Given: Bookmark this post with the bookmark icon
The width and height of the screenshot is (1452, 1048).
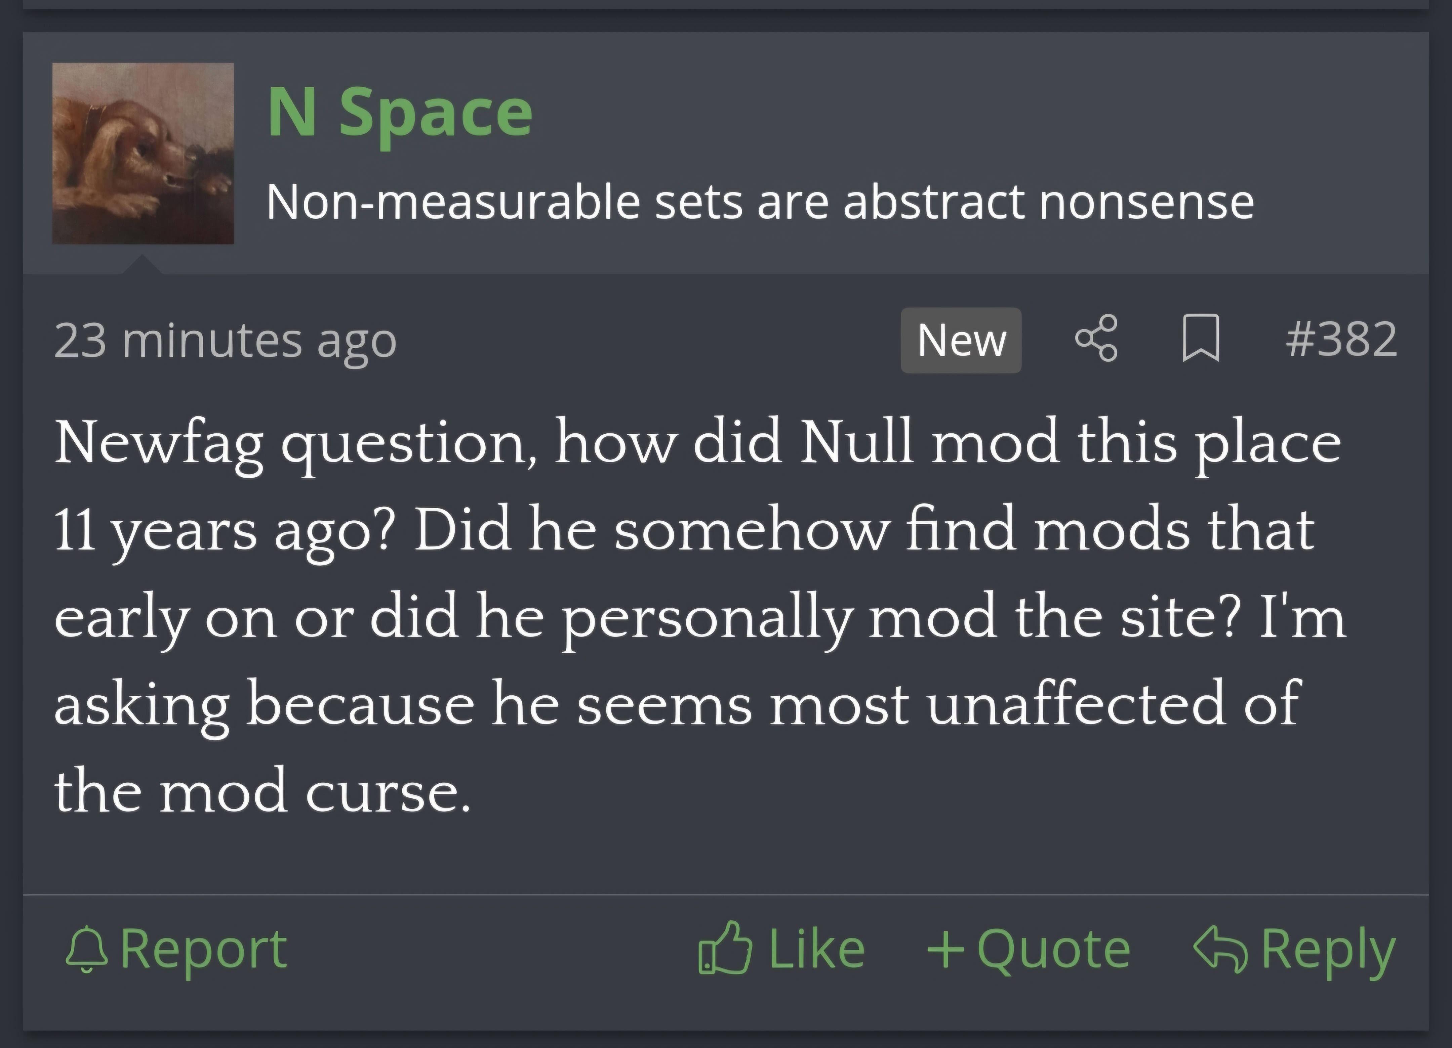Looking at the screenshot, I should tap(1201, 339).
